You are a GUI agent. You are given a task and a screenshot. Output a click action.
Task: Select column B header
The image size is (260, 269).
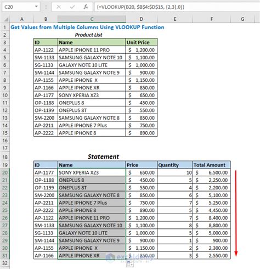(46, 19)
